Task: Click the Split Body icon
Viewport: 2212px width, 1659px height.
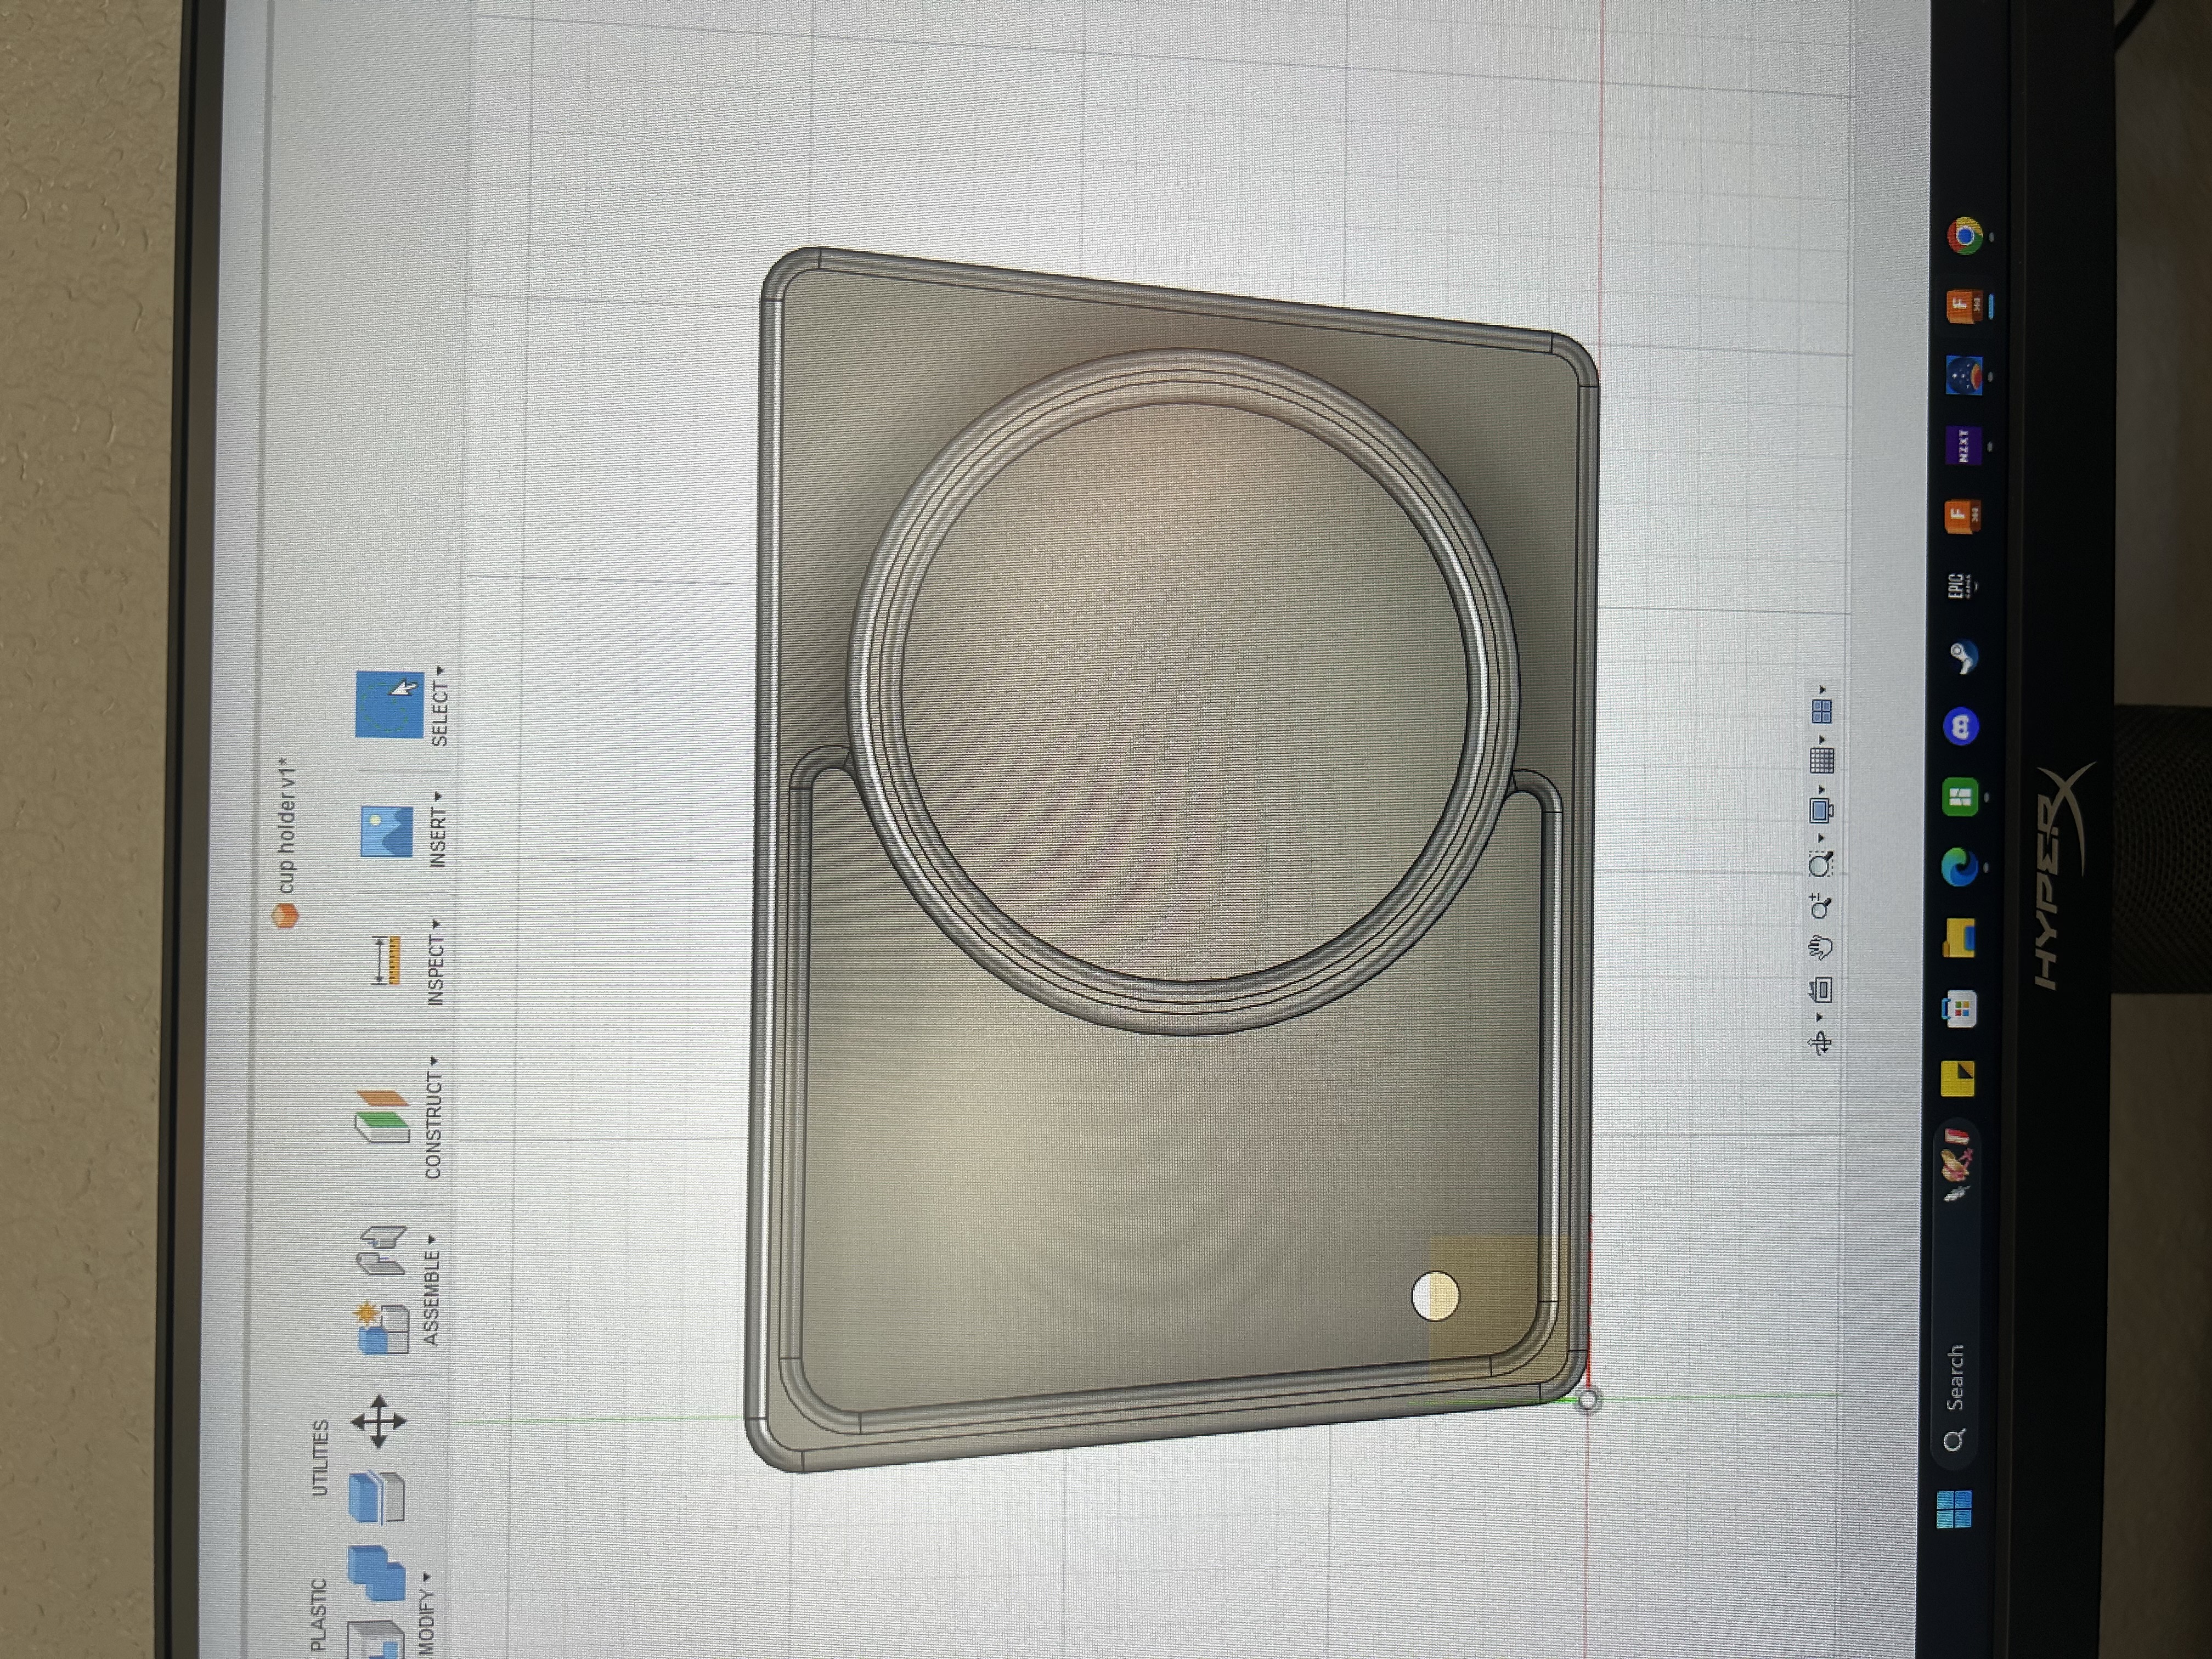Action: (376, 1497)
